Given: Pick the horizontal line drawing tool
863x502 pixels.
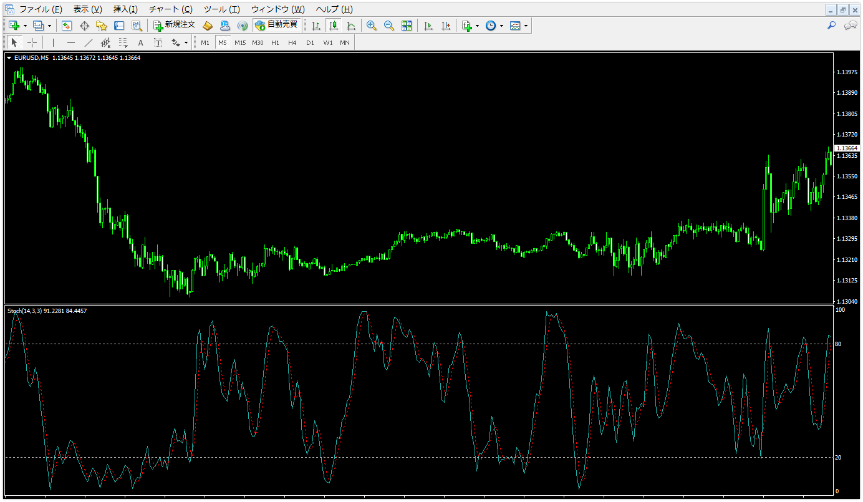Looking at the screenshot, I should click(71, 42).
